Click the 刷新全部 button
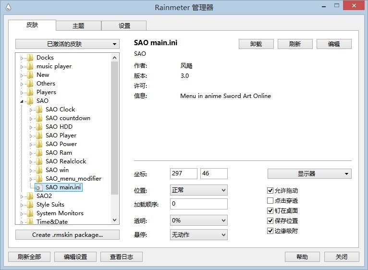The width and height of the screenshot is (368, 270). (x=29, y=257)
